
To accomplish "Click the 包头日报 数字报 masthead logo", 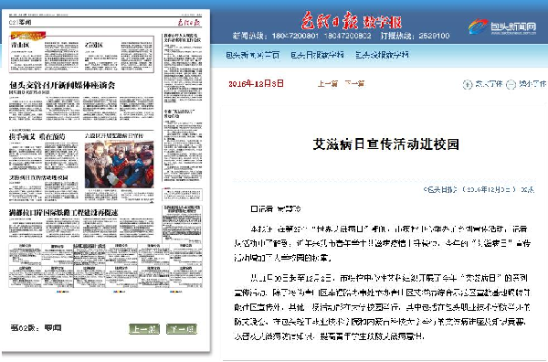I will pyautogui.click(x=352, y=21).
